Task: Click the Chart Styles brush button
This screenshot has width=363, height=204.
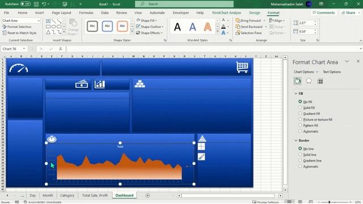Action: click(201, 157)
